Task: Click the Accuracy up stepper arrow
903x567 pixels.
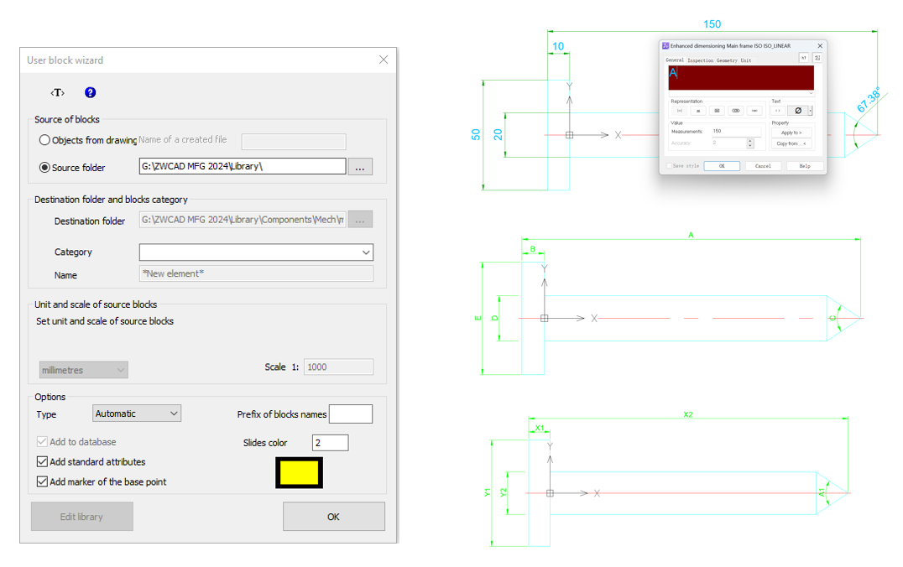Action: coord(750,140)
